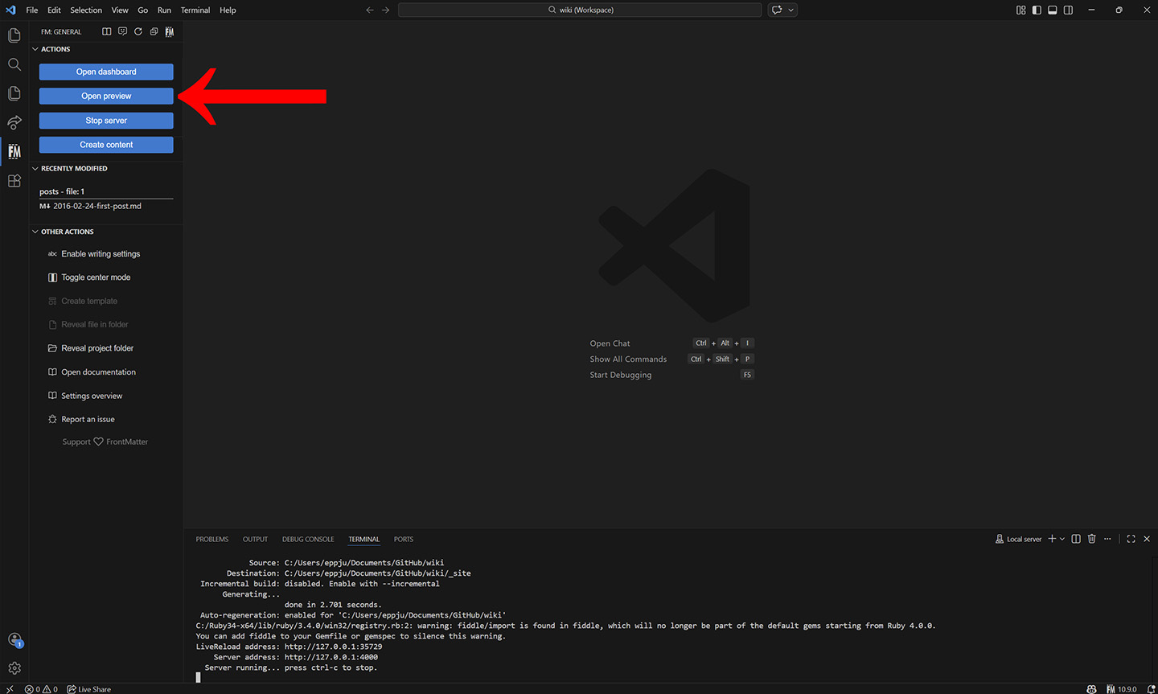Image resolution: width=1158 pixels, height=694 pixels.
Task: Open the Live Share view in activity bar
Action: tap(14, 122)
